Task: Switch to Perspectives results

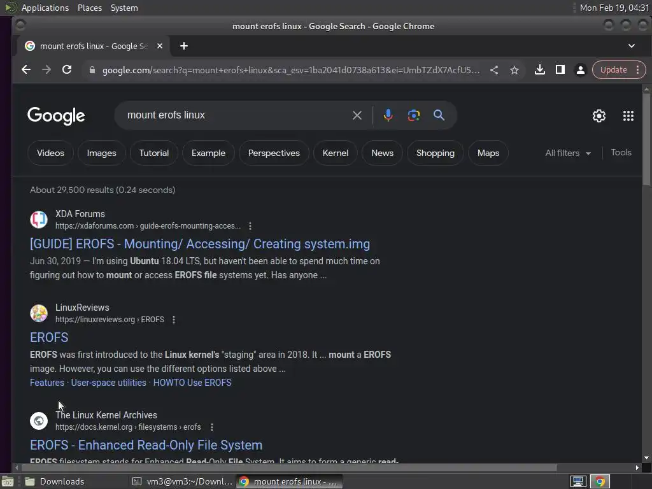Action: (274, 153)
